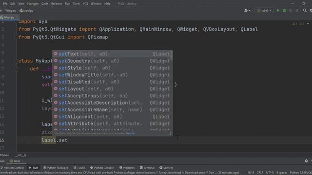The image size is (312, 175).
Task: Click the Next Tip link in completion popup
Action: point(130,134)
